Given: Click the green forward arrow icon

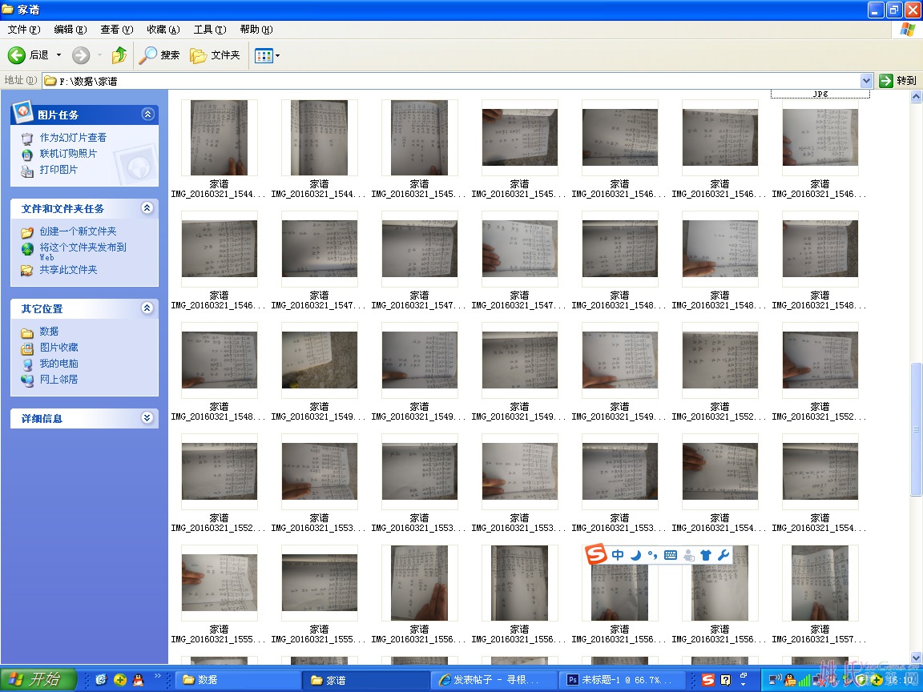Looking at the screenshot, I should tap(81, 55).
